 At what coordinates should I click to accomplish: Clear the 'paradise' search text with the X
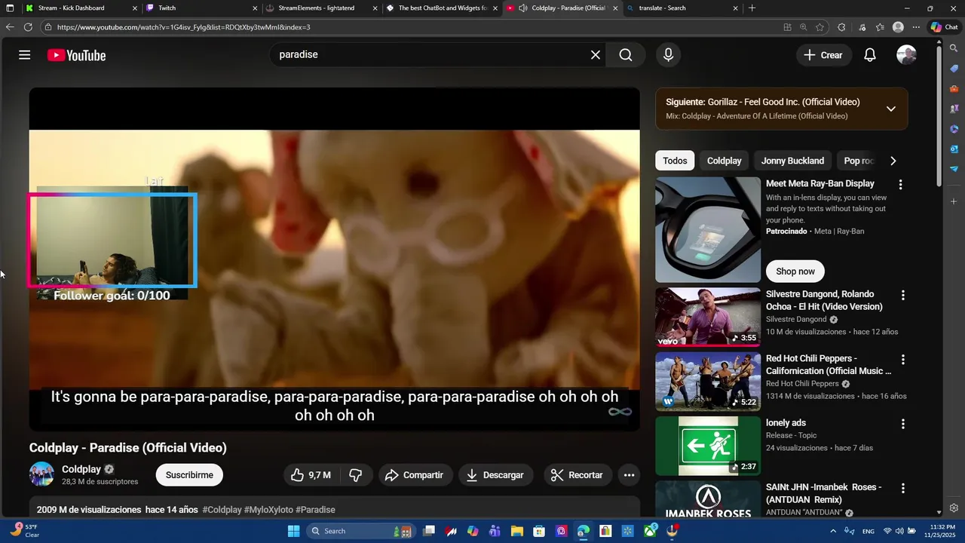click(596, 55)
